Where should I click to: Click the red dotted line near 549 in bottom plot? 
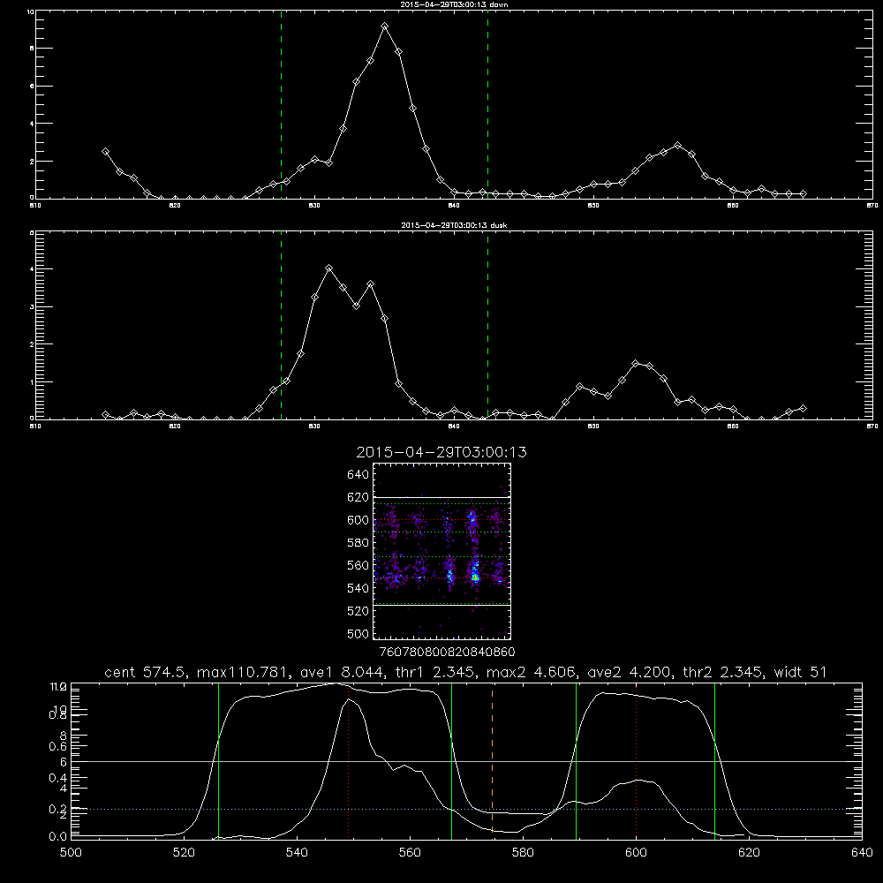349,760
